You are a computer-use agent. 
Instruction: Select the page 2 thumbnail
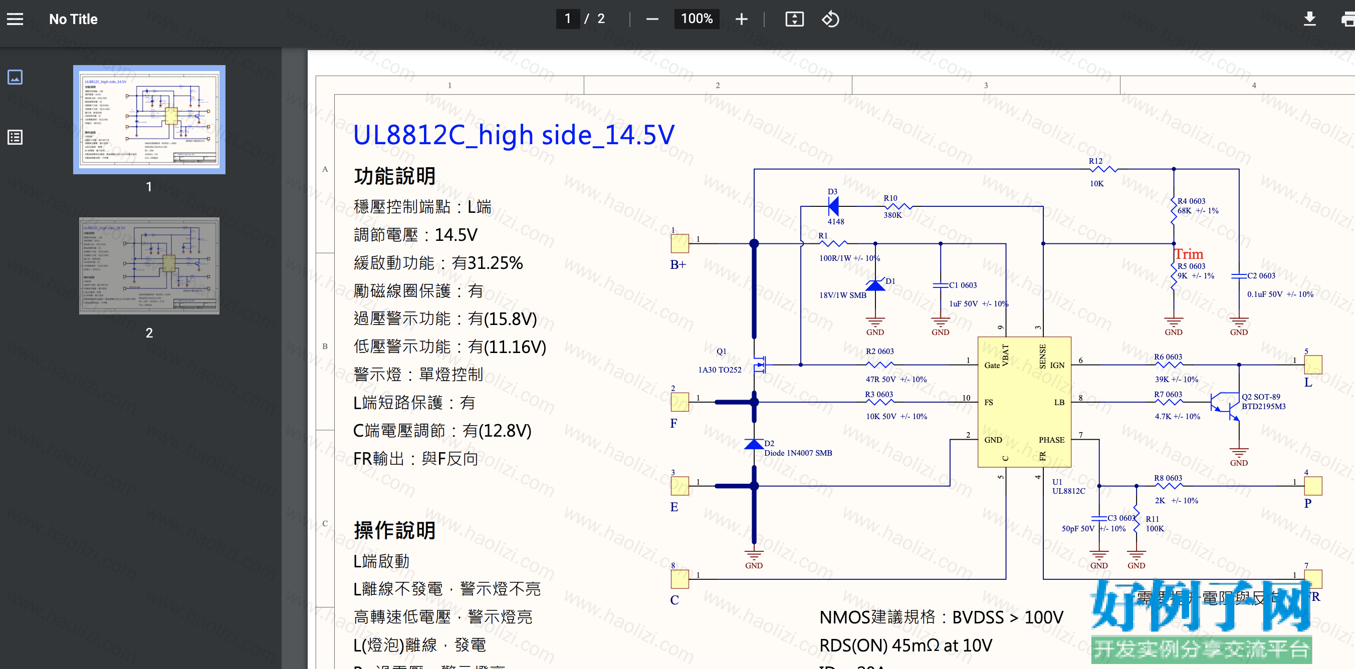149,266
